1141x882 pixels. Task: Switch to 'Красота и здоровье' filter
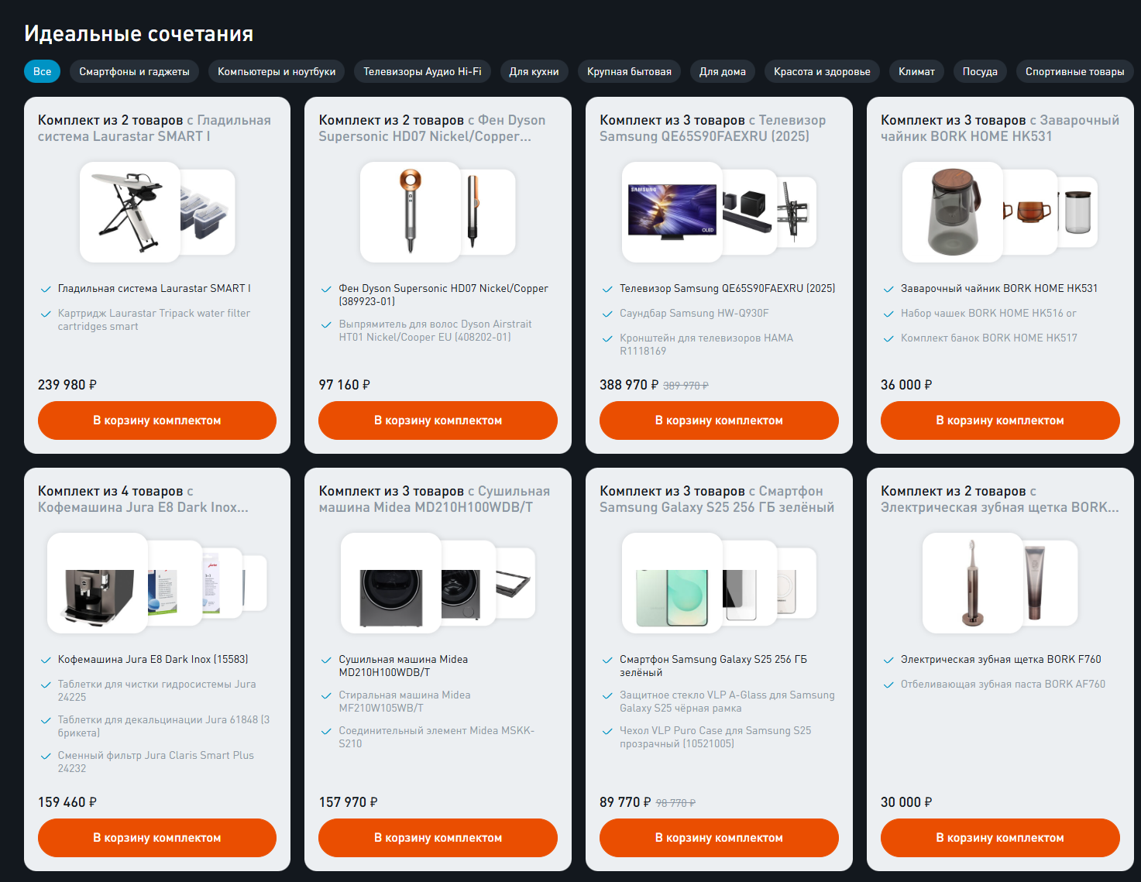822,71
